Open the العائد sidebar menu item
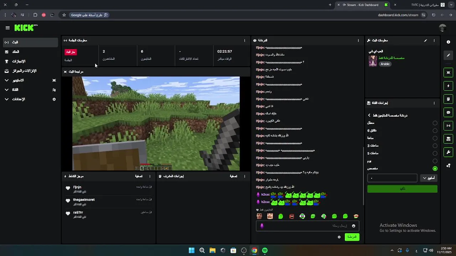This screenshot has height=256, width=456. [x=30, y=52]
